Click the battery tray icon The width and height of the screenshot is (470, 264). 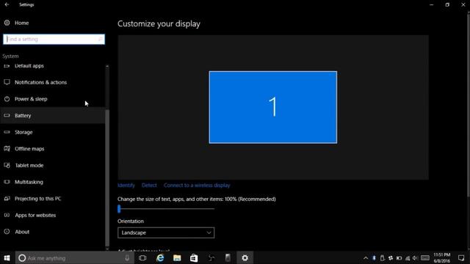399,258
